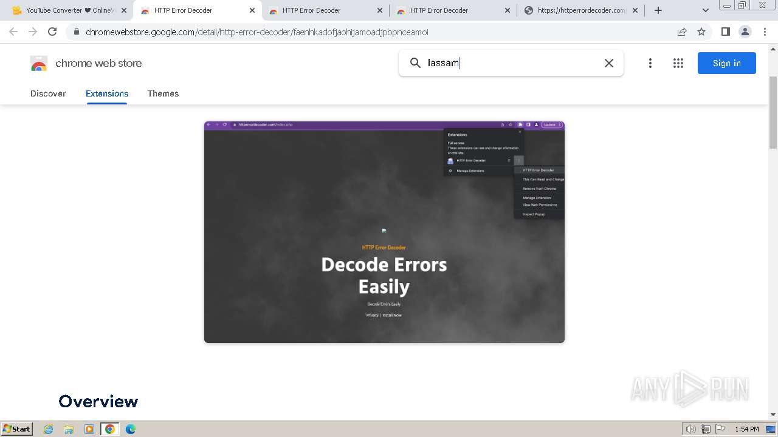
Task: Share this page icon in address bar
Action: click(682, 32)
